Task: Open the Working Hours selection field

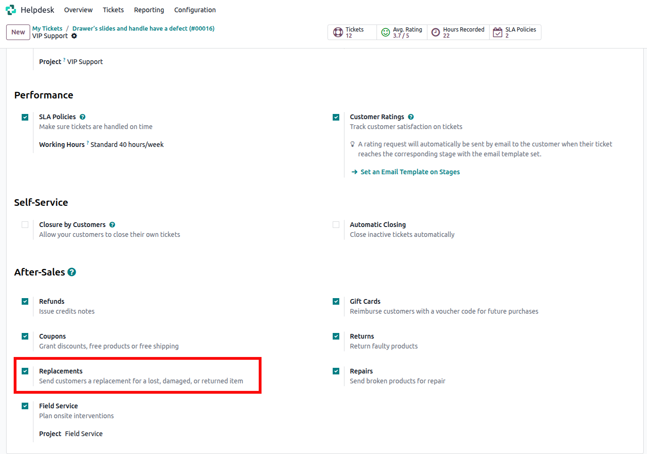Action: point(127,145)
